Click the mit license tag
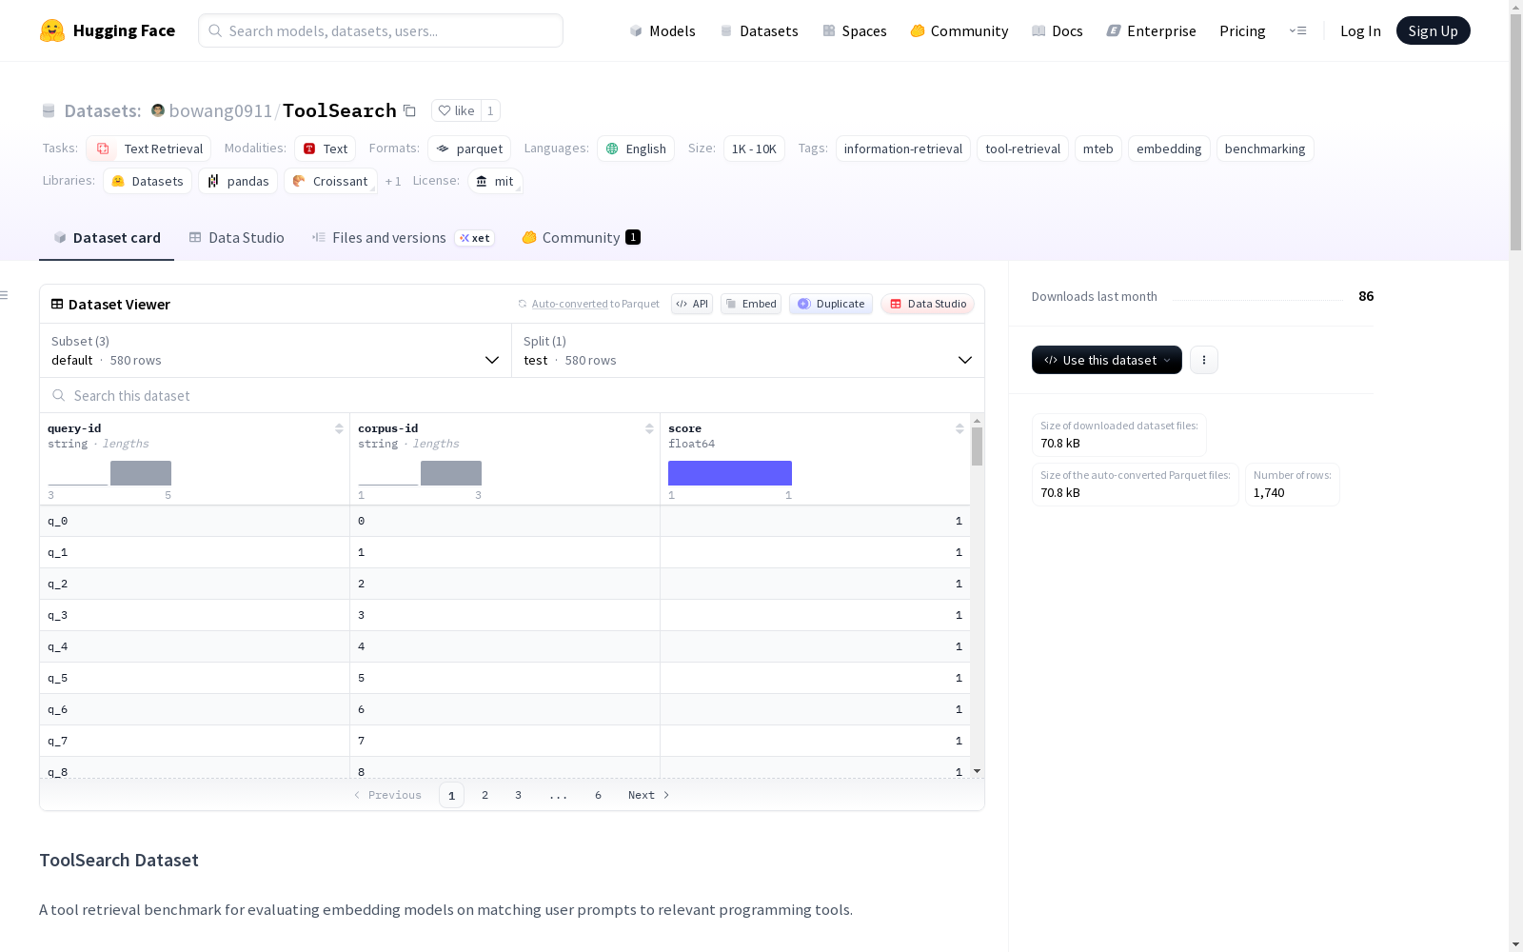The image size is (1523, 952). [495, 181]
